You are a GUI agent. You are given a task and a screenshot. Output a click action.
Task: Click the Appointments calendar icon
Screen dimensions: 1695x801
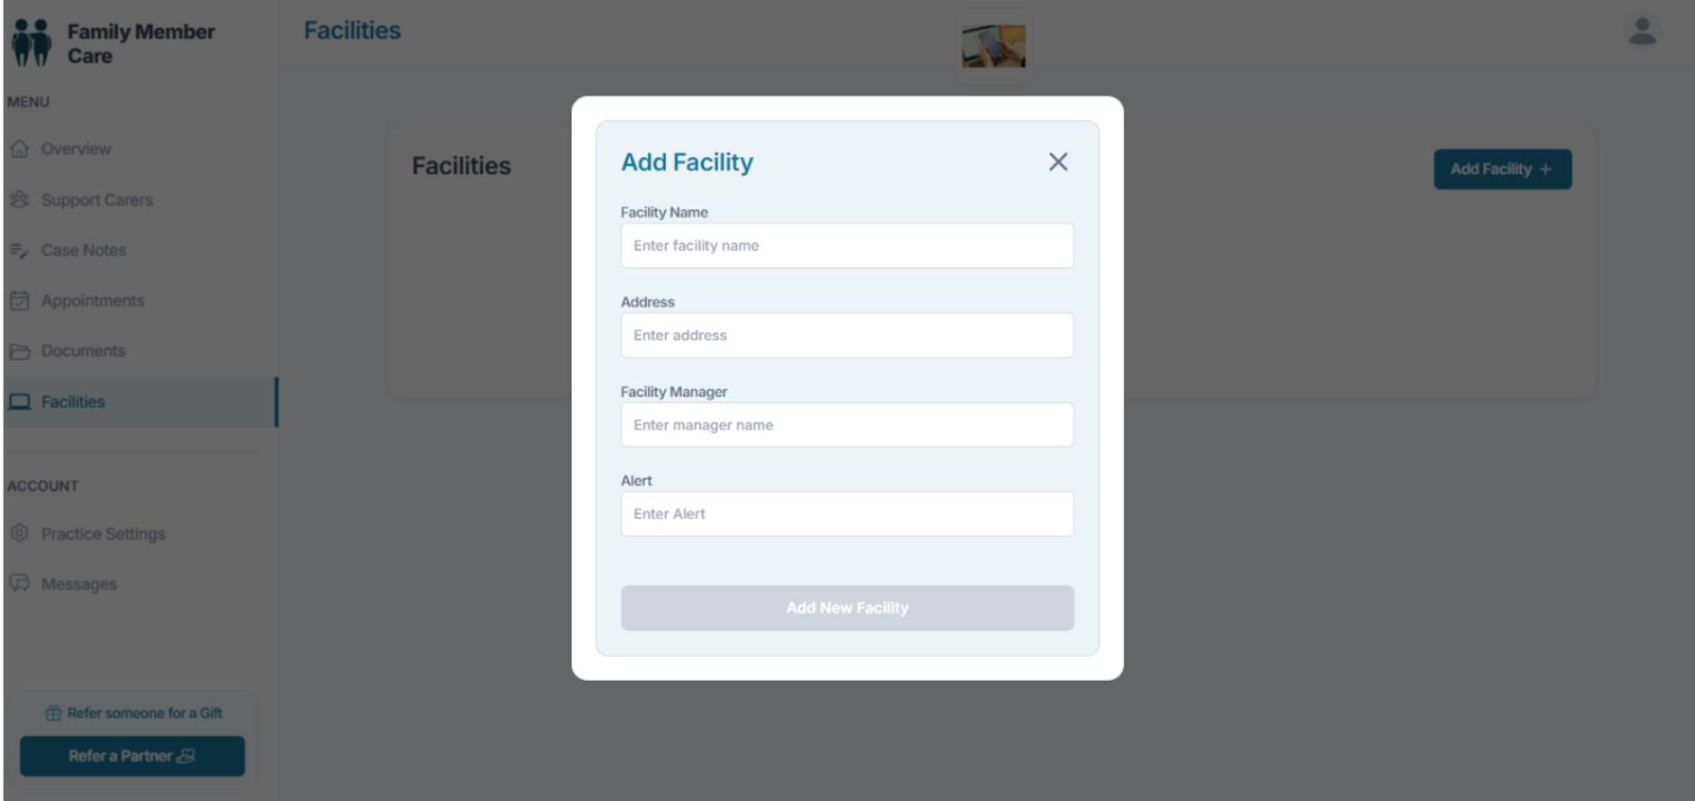[20, 300]
